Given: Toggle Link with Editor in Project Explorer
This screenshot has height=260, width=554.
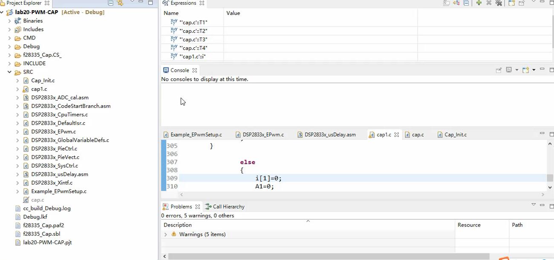Looking at the screenshot, I should [x=120, y=3].
